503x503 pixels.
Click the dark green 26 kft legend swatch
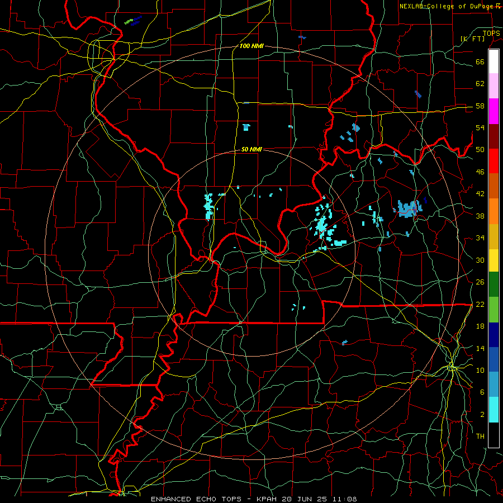[493, 284]
